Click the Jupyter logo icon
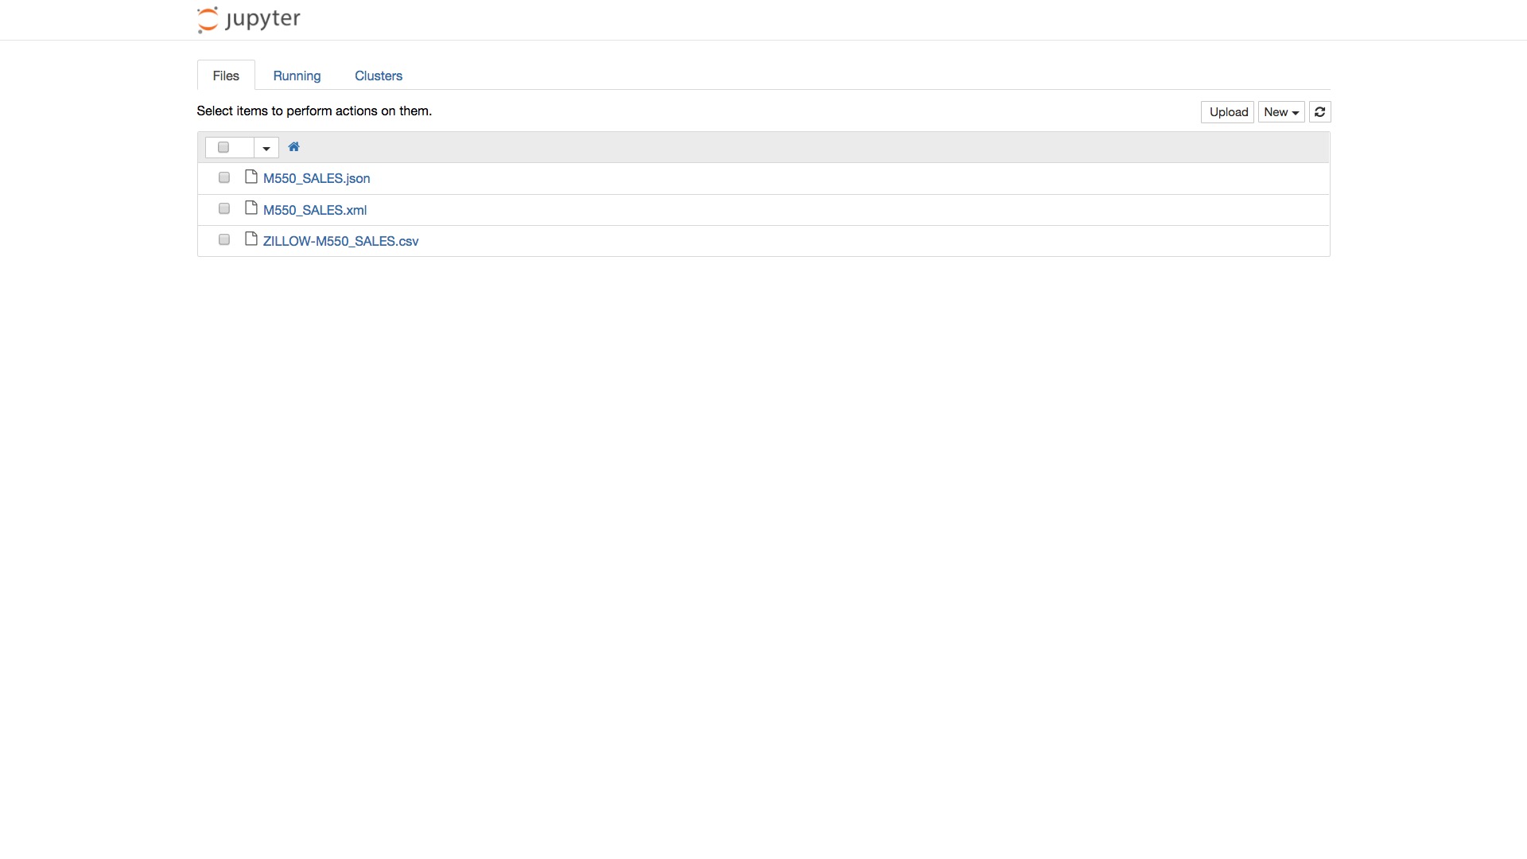This screenshot has width=1527, height=859. (208, 20)
